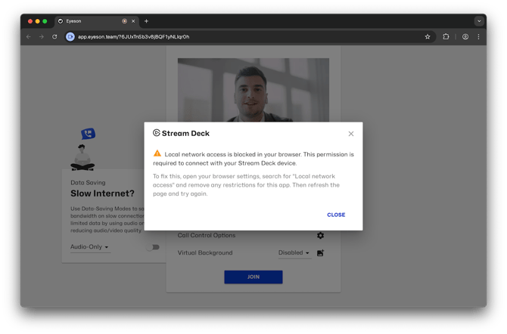Click the "Call Control Options" label
This screenshot has height=334, width=507.
[207, 236]
